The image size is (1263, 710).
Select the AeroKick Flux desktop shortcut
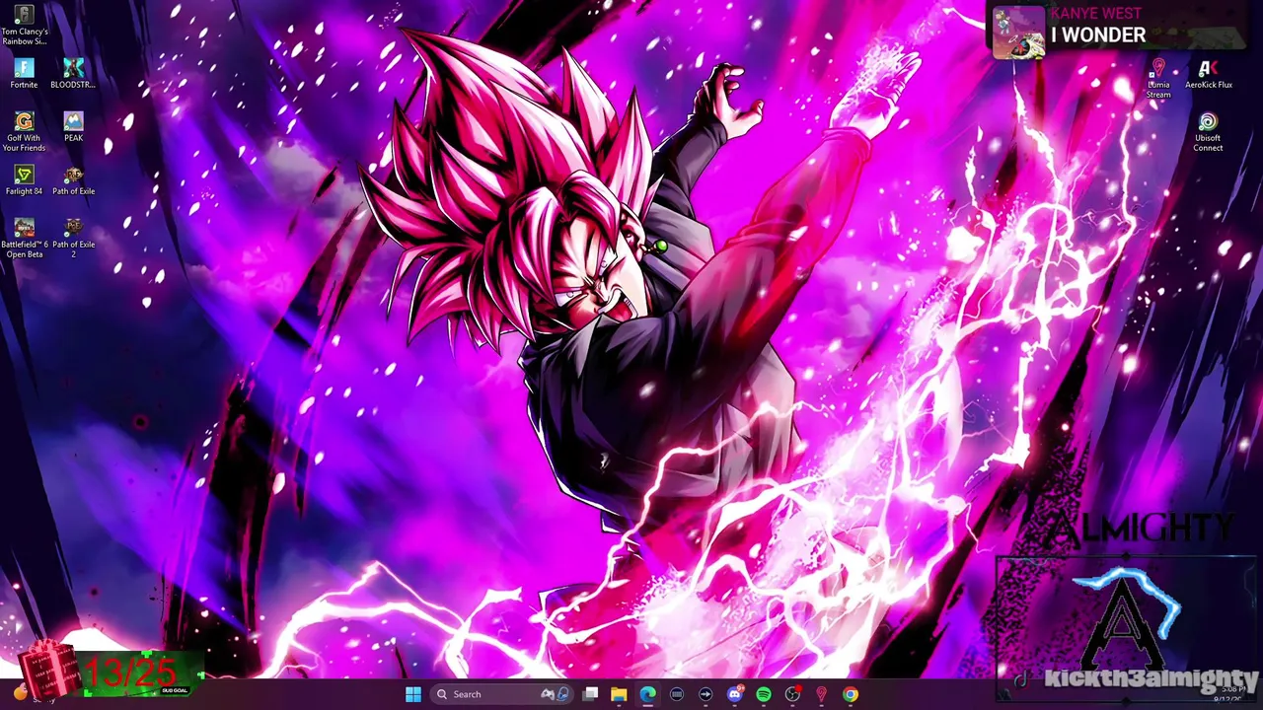(x=1208, y=74)
